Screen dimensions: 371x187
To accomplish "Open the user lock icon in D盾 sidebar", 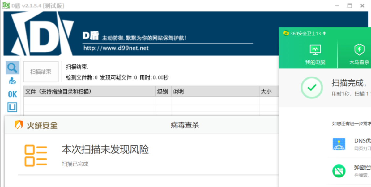I will click(12, 81).
